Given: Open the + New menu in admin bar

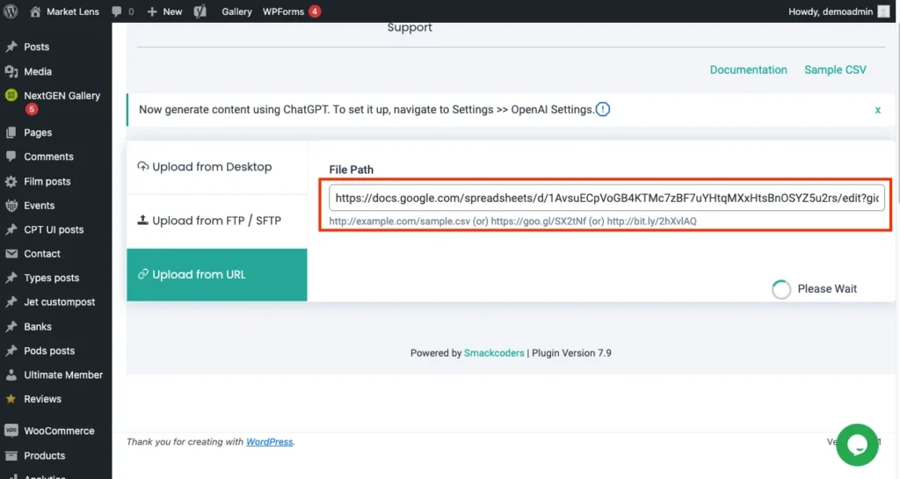Looking at the screenshot, I should tap(164, 11).
